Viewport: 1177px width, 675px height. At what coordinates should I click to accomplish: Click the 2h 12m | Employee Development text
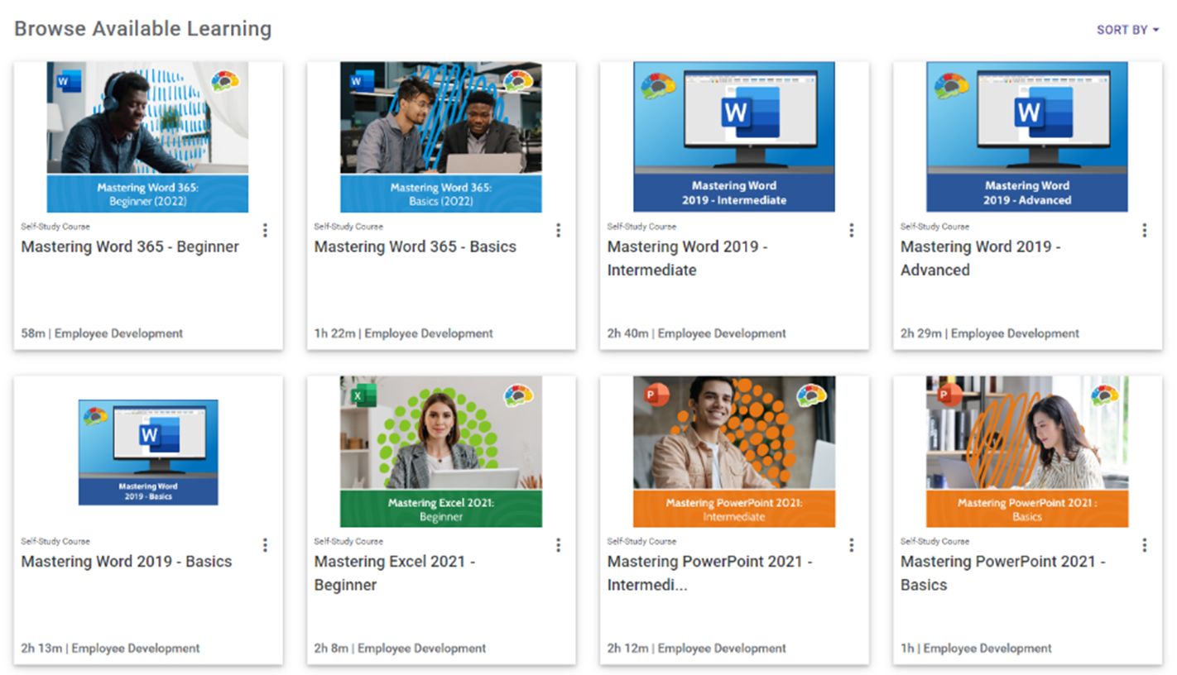pyautogui.click(x=697, y=649)
